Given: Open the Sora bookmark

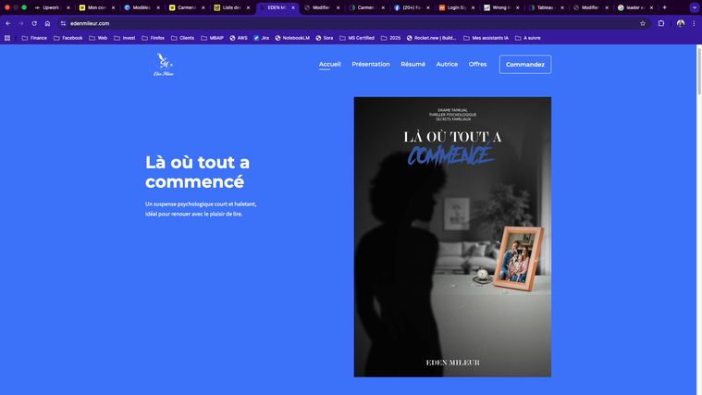Looking at the screenshot, I should pos(324,38).
